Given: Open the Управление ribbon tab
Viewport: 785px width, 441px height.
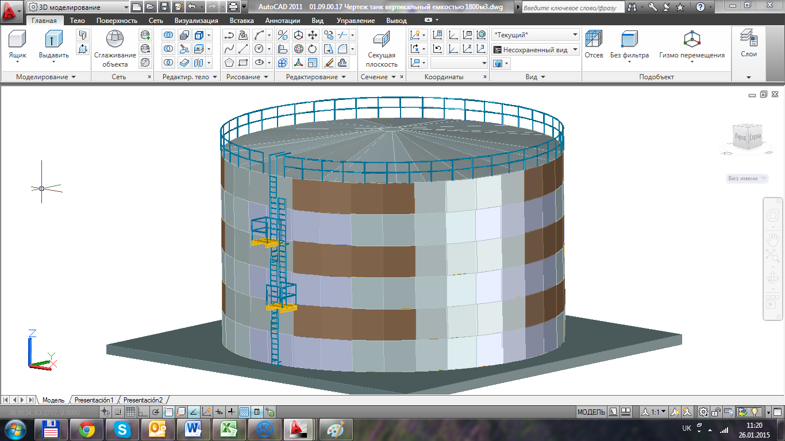Looking at the screenshot, I should (355, 21).
